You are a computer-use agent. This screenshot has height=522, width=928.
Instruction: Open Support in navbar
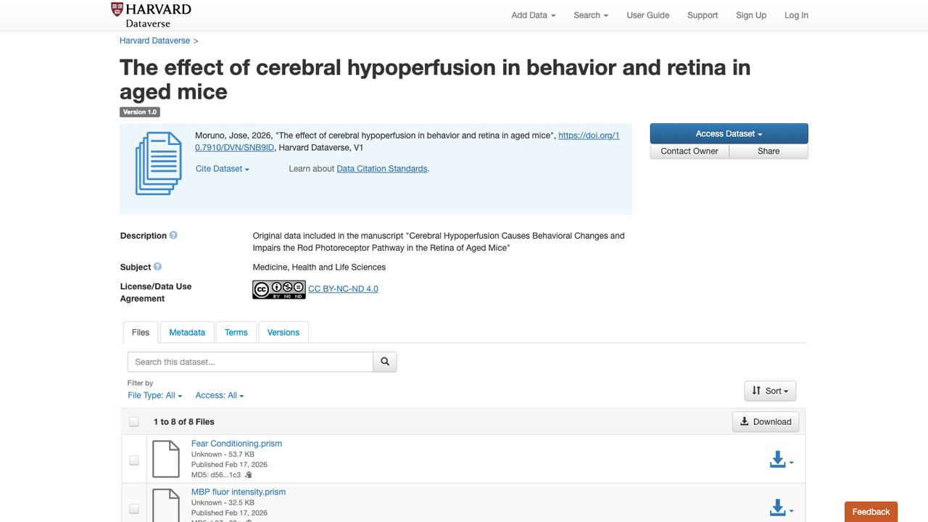pos(703,15)
